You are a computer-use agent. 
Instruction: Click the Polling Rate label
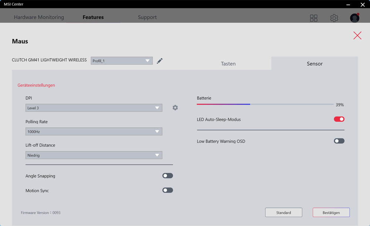[x=37, y=122]
